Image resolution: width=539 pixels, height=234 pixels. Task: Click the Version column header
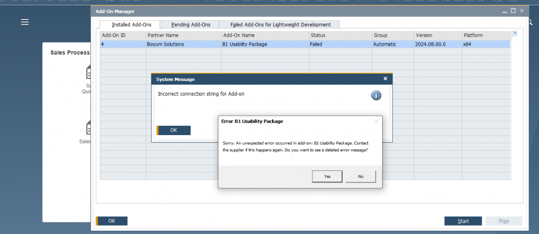pyautogui.click(x=438, y=35)
